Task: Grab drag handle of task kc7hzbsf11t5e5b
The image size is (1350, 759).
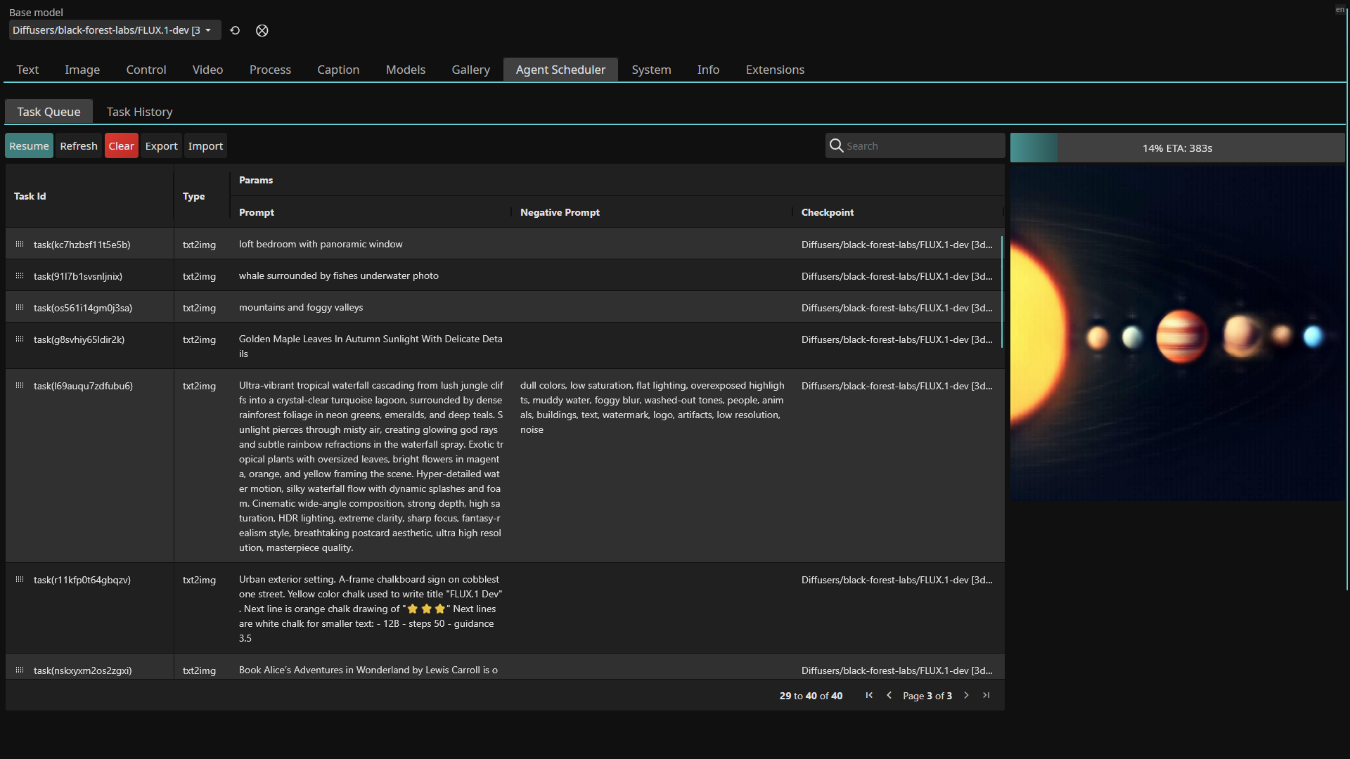Action: (20, 245)
